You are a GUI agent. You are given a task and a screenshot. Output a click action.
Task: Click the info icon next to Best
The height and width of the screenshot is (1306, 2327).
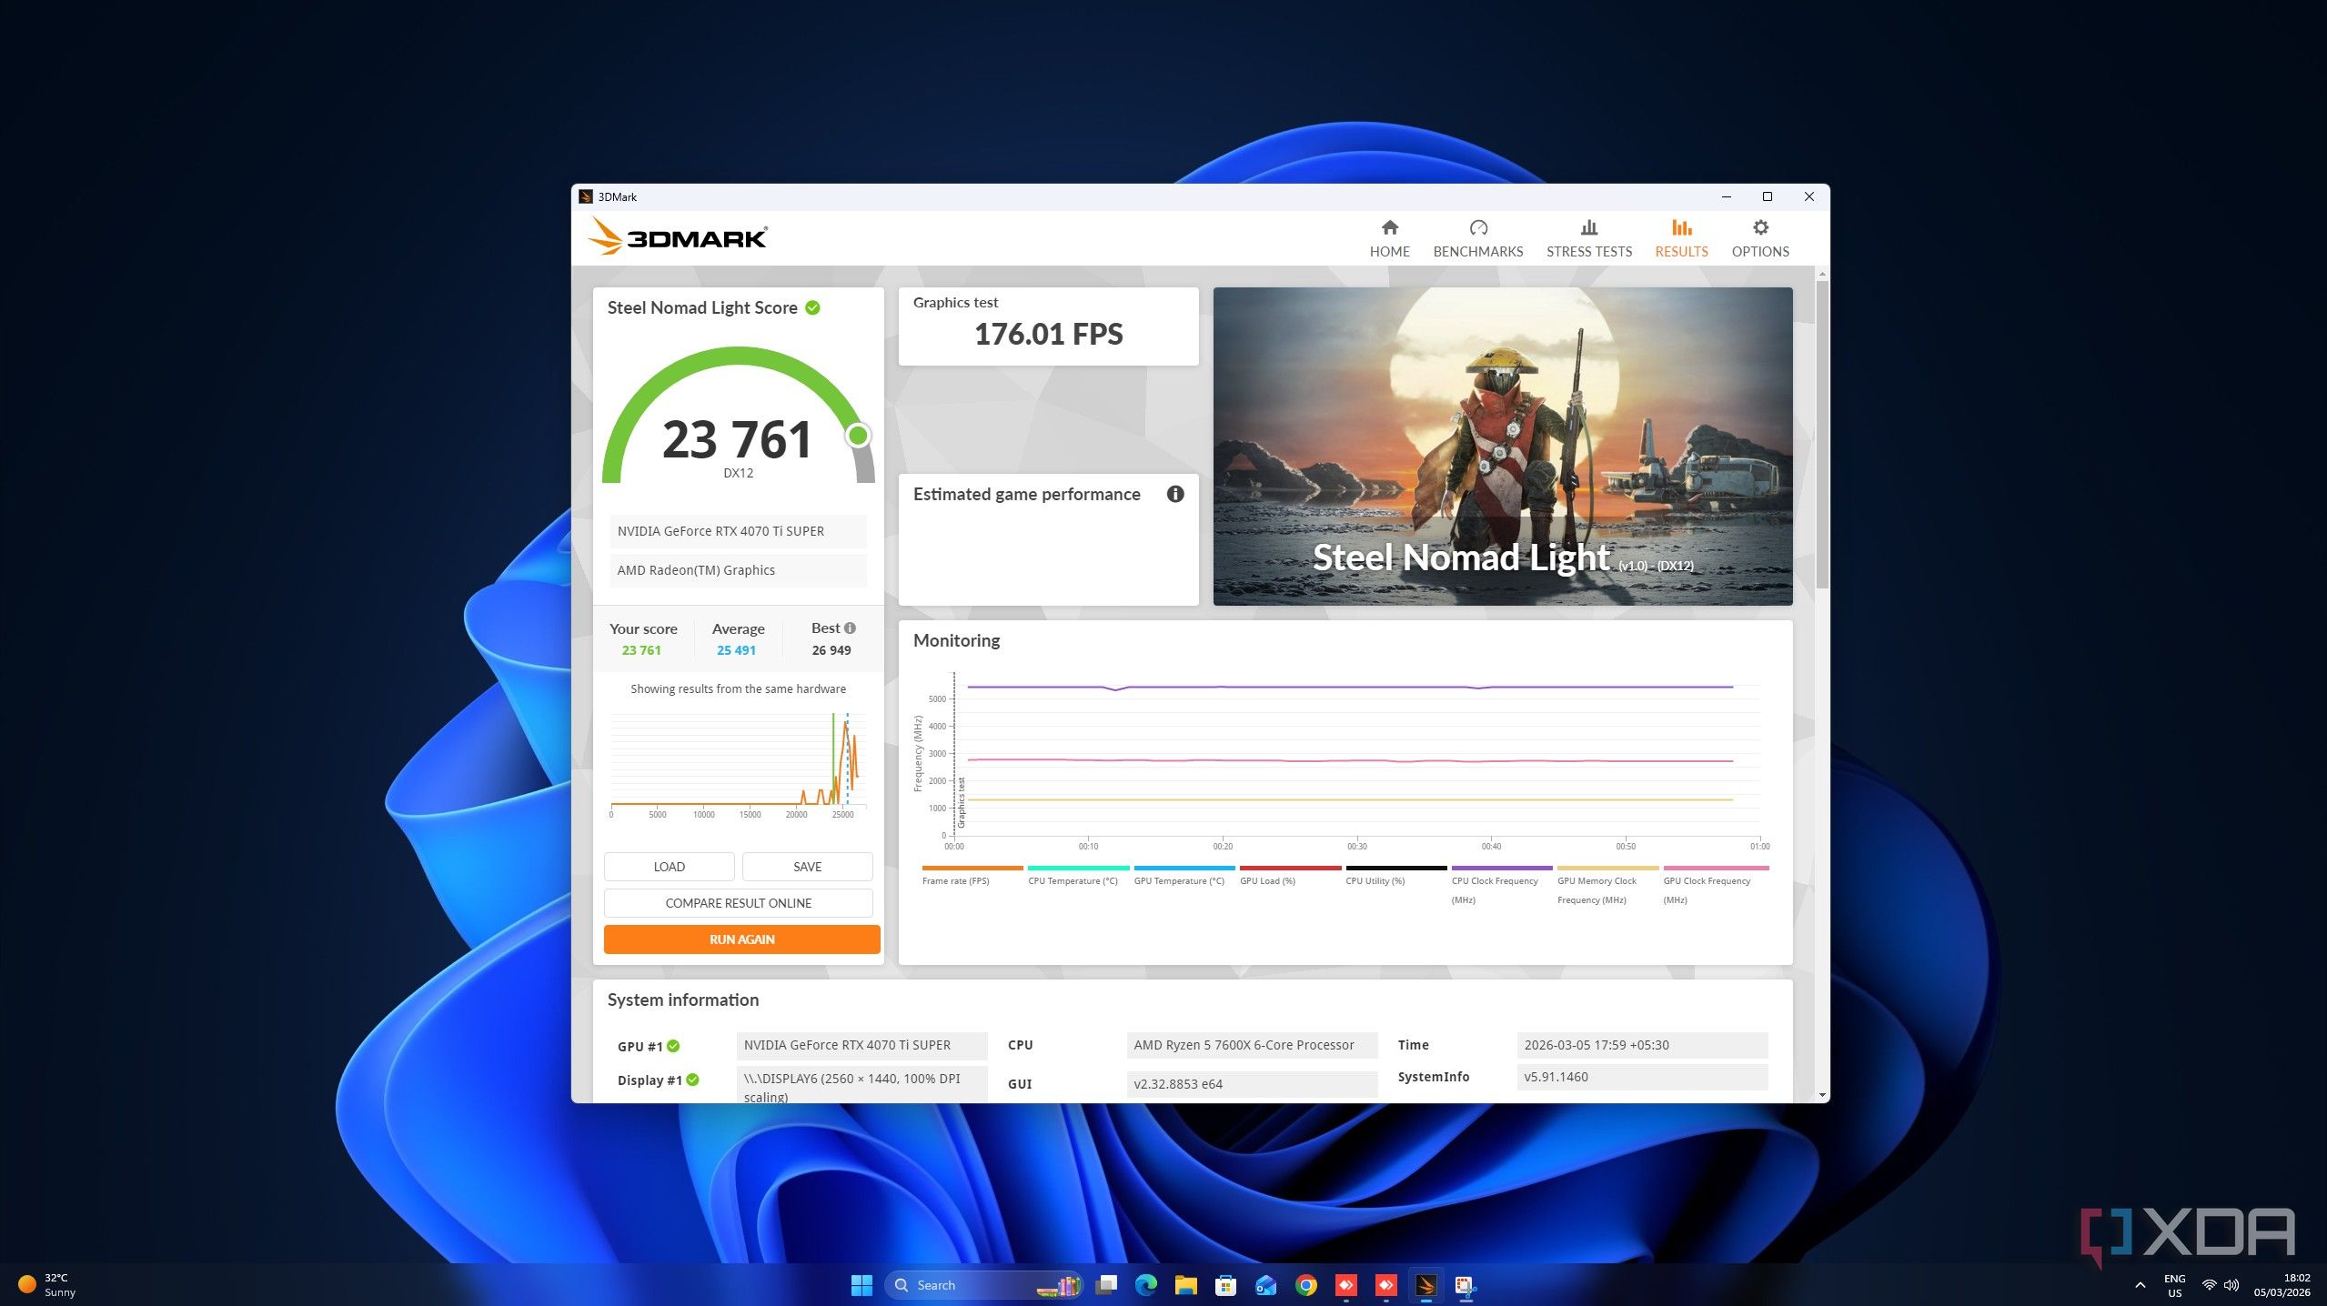pyautogui.click(x=850, y=628)
